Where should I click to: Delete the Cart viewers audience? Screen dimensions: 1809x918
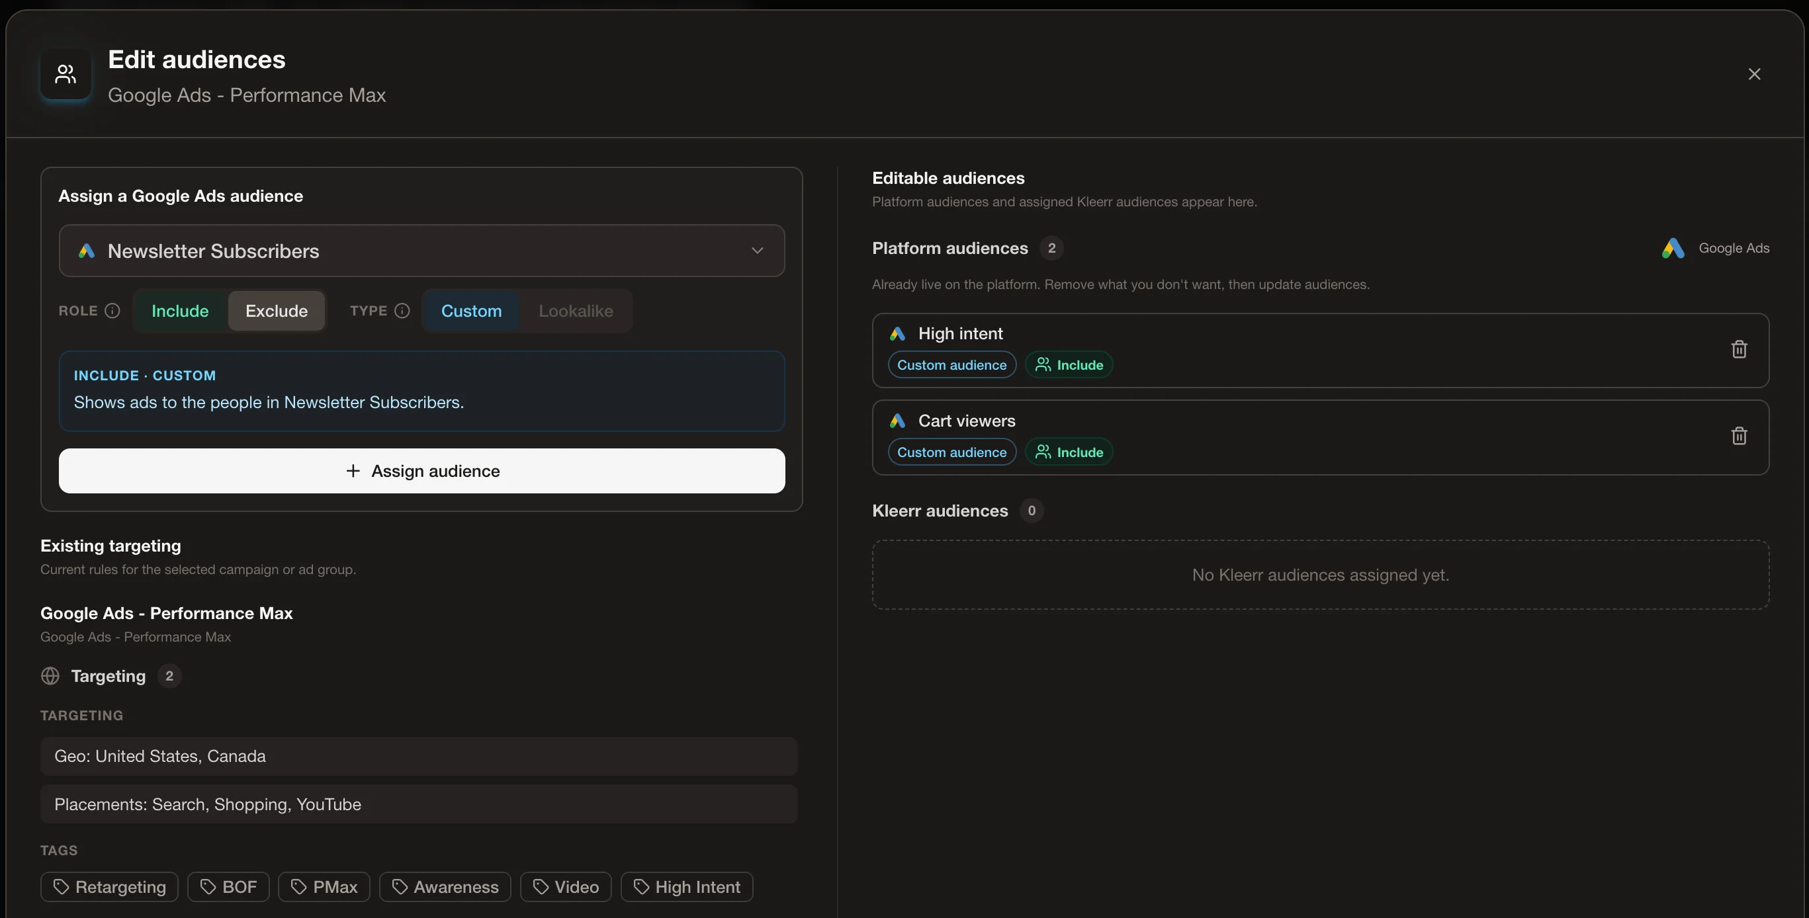point(1739,436)
